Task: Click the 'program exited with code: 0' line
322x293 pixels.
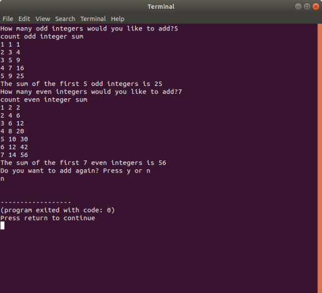Action: (58, 210)
